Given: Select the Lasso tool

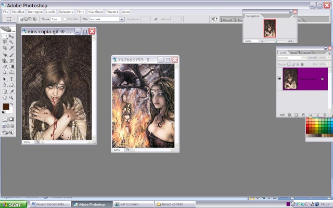Looking at the screenshot, I should (5, 42).
